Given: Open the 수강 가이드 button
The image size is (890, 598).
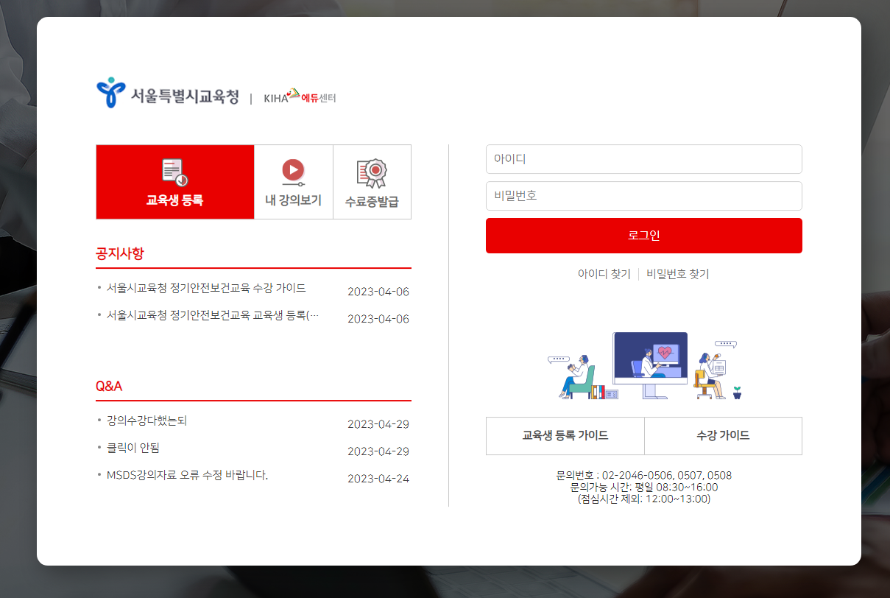Looking at the screenshot, I should click(x=723, y=436).
